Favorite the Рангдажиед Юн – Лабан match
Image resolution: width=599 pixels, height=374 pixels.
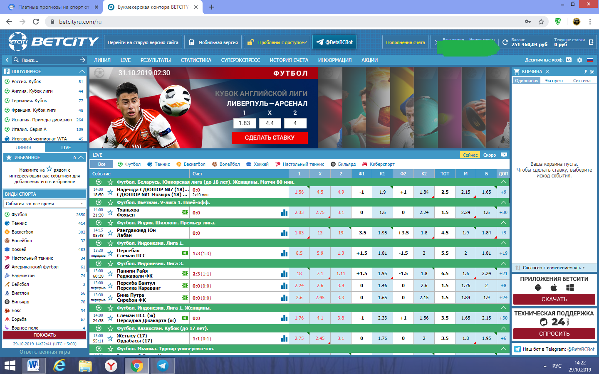(110, 233)
